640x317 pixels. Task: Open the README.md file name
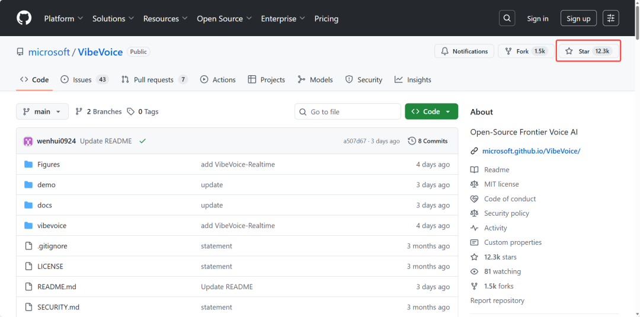tap(57, 287)
